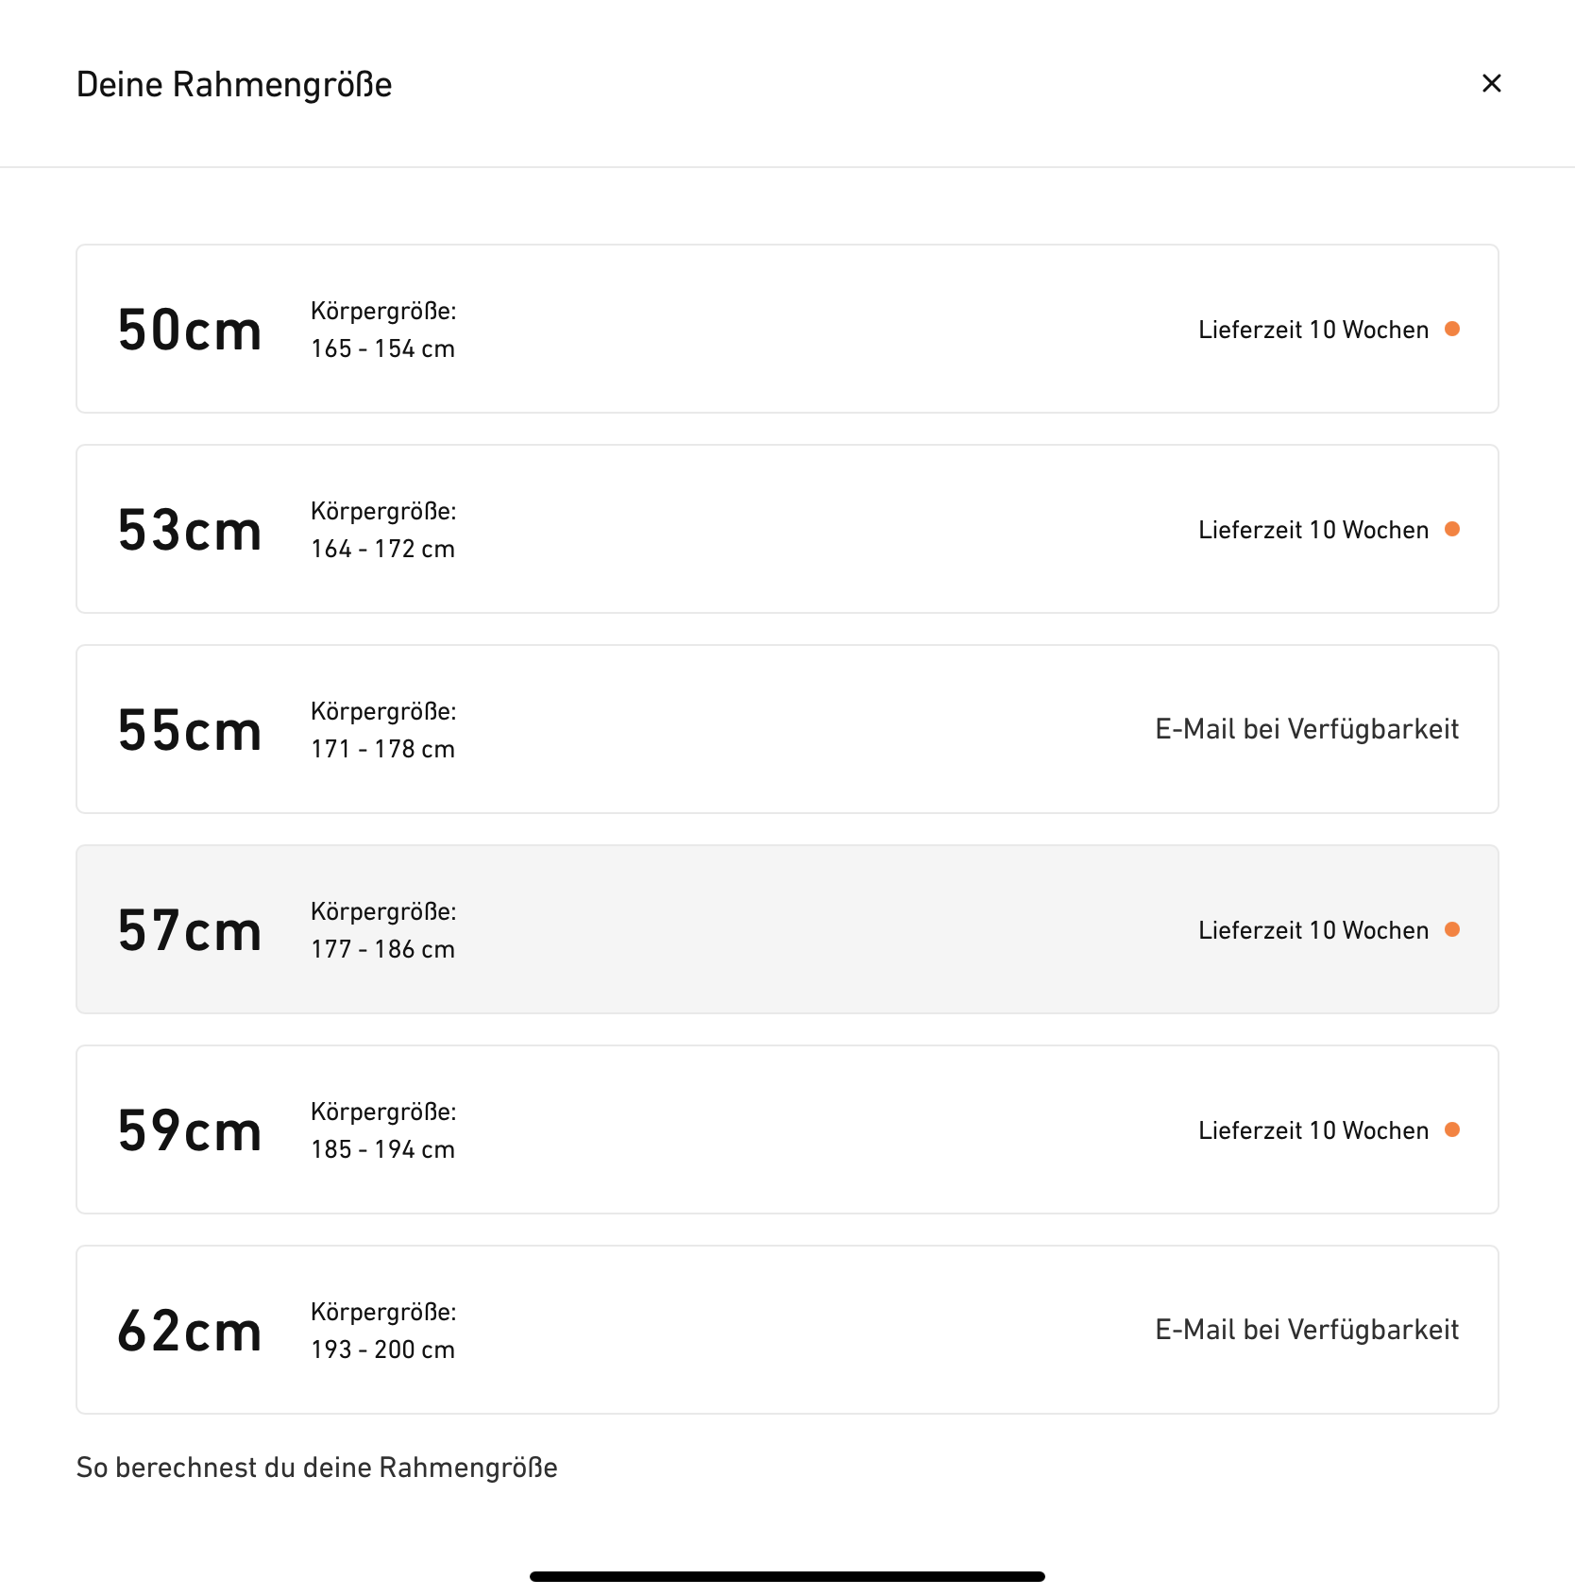Open 'So berechnest du deine Rahmengröße' link
The image size is (1575, 1596).
click(316, 1468)
